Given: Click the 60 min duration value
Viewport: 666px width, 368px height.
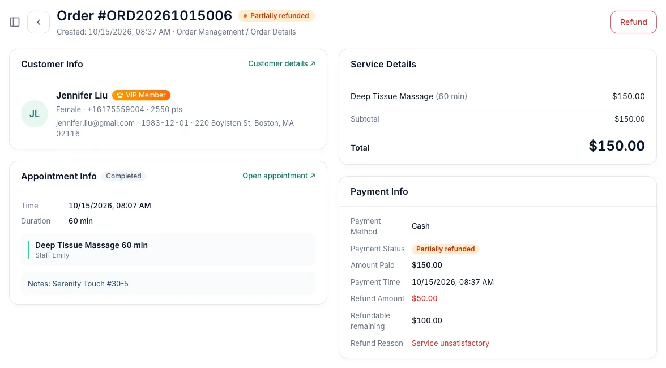Looking at the screenshot, I should 80,221.
